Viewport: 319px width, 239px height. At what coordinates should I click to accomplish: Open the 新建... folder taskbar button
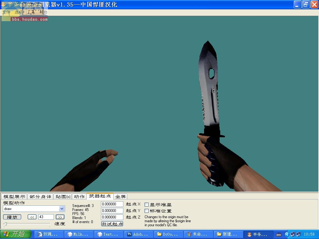pos(229,234)
